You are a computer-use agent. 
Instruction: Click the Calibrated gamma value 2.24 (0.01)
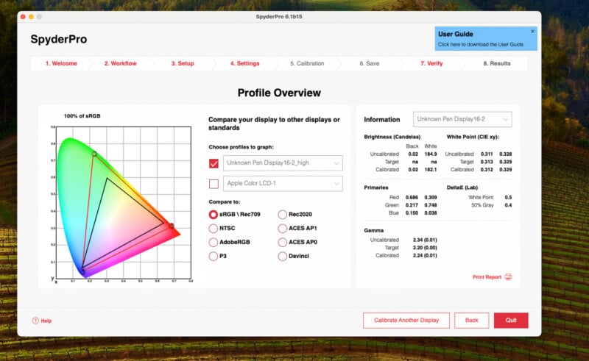pyautogui.click(x=425, y=256)
